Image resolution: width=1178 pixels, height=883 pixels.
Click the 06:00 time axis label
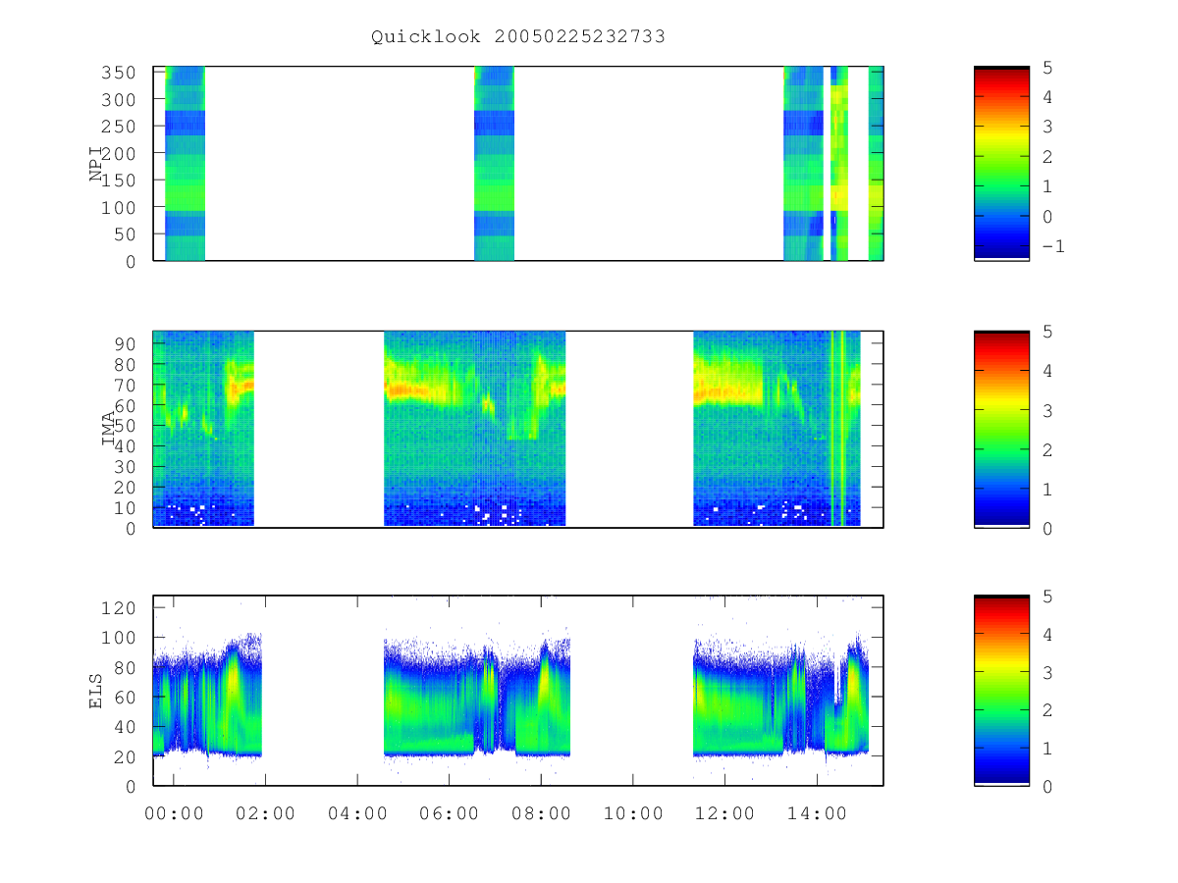coord(449,812)
